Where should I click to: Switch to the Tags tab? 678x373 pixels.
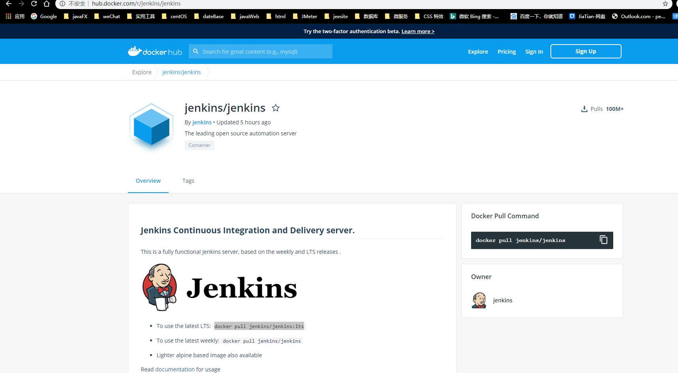tap(188, 181)
